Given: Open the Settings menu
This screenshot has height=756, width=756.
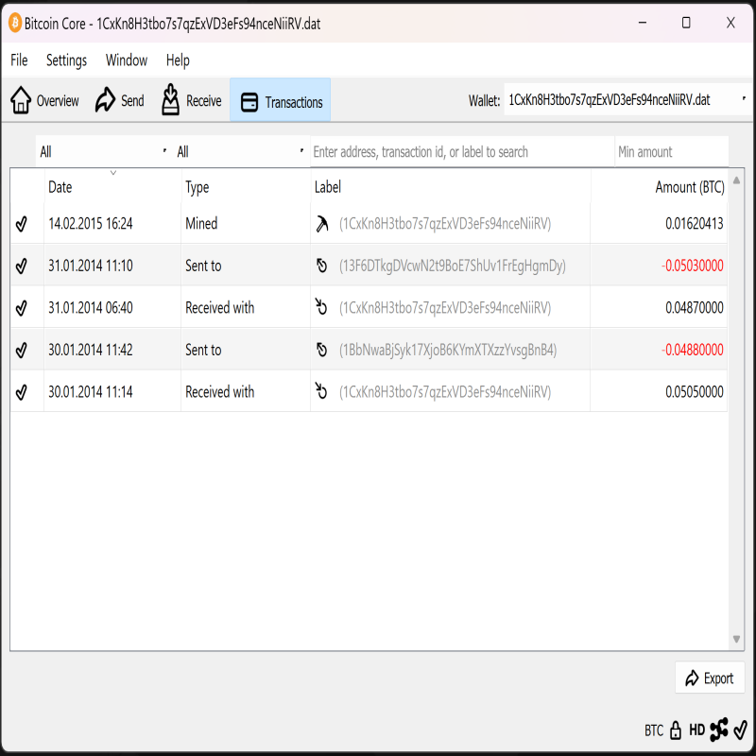Looking at the screenshot, I should [x=66, y=60].
